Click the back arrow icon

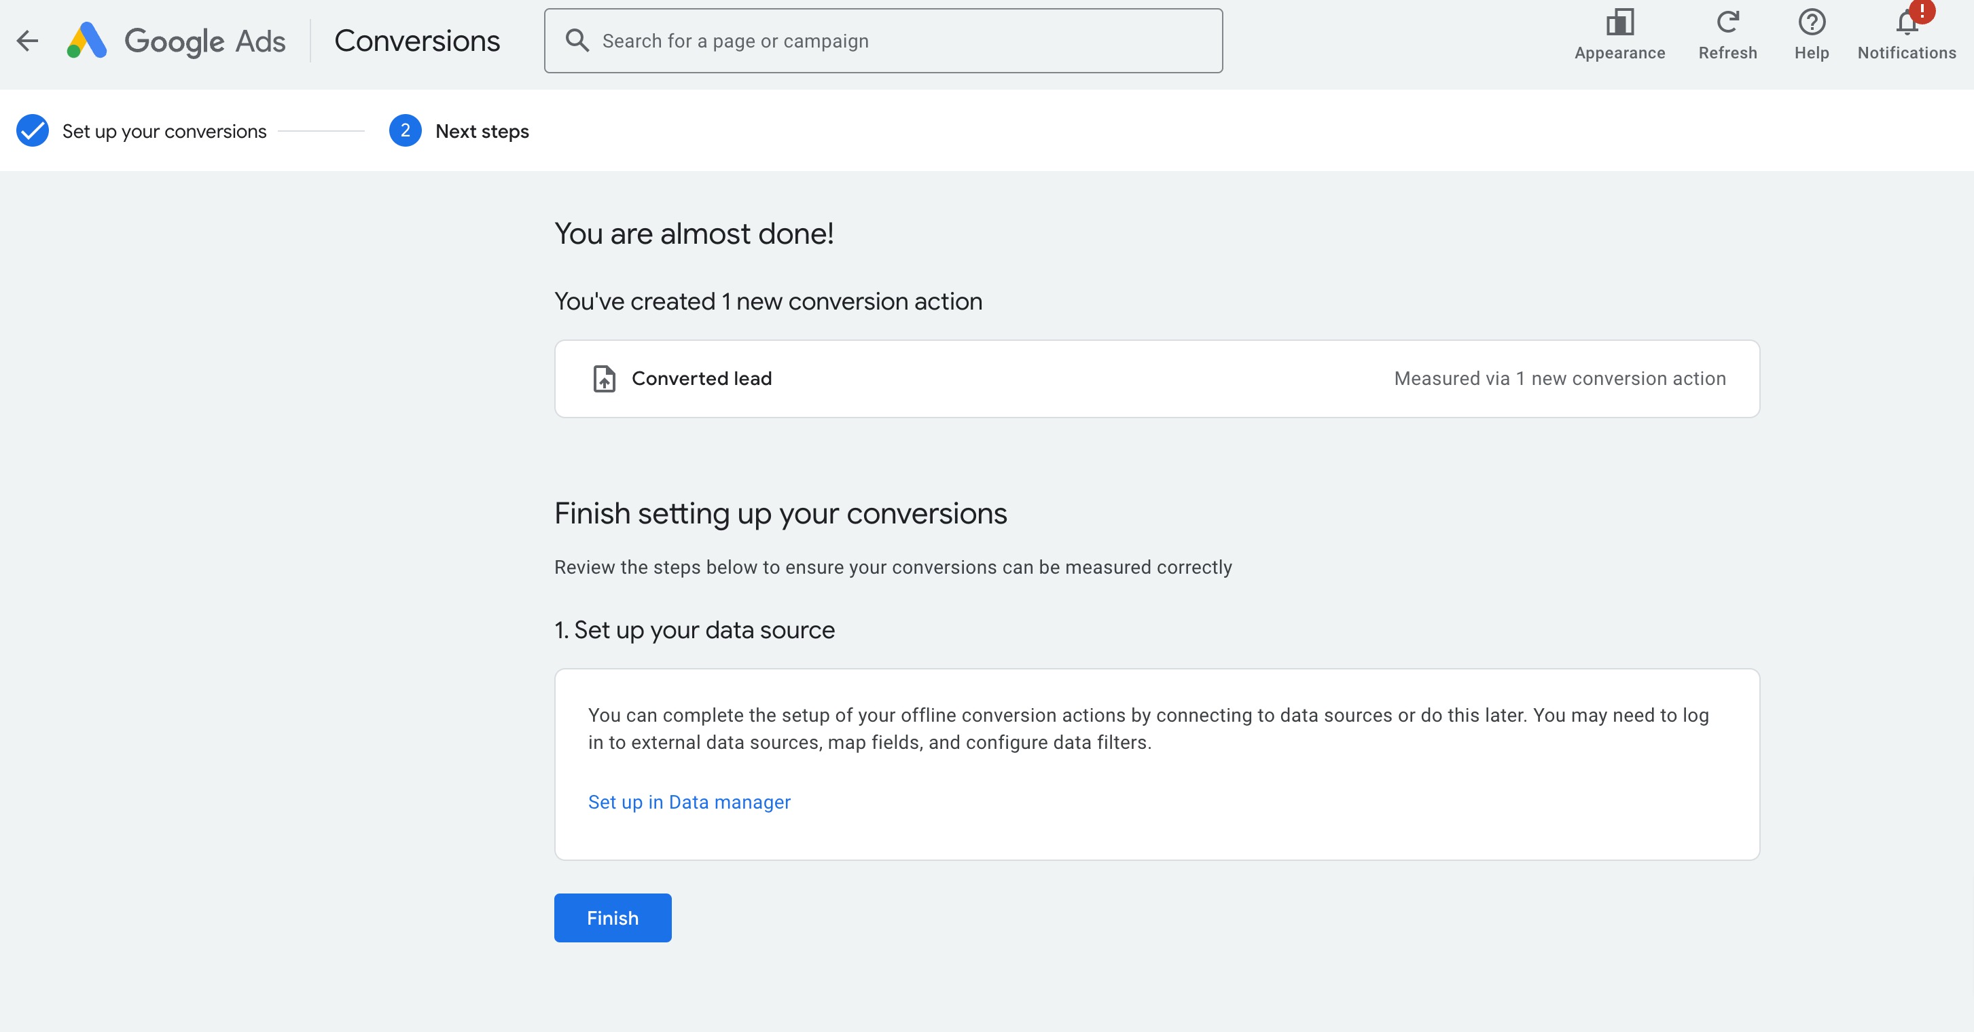click(x=28, y=41)
